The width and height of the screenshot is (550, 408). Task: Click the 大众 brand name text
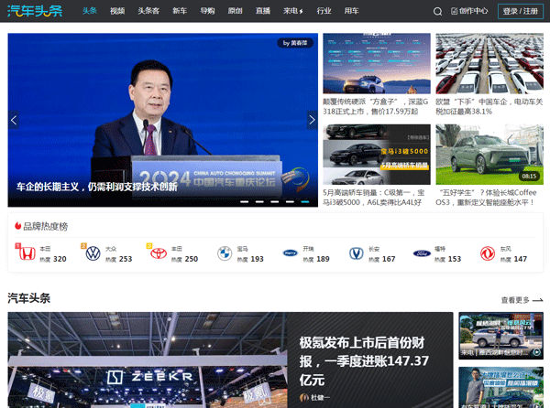(111, 249)
